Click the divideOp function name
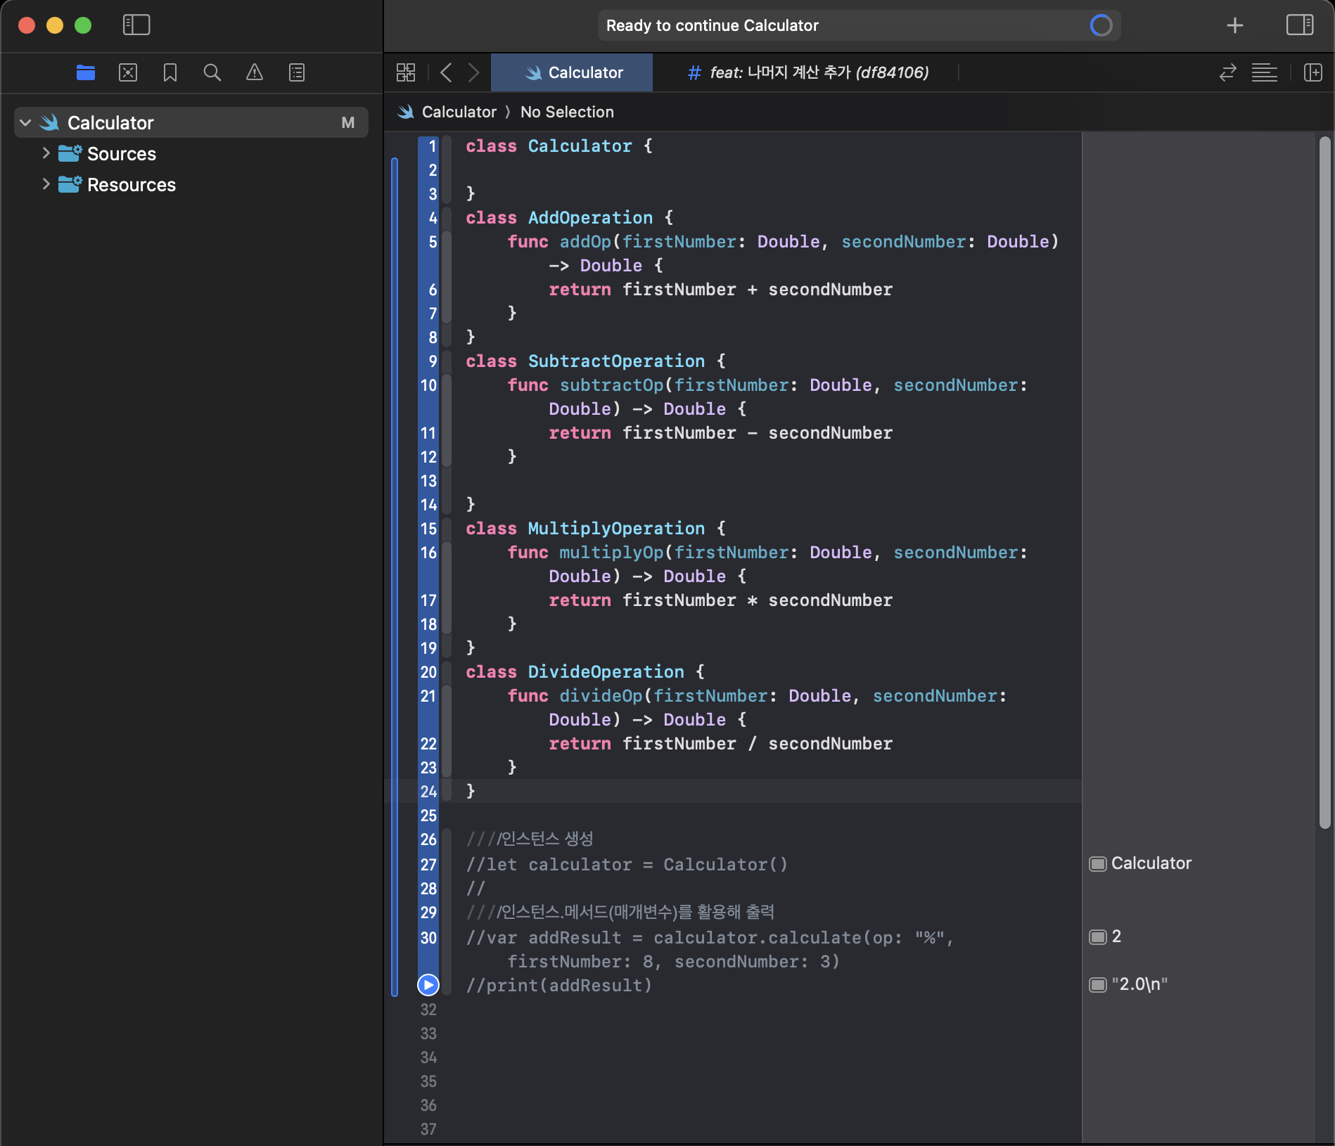 coord(601,696)
